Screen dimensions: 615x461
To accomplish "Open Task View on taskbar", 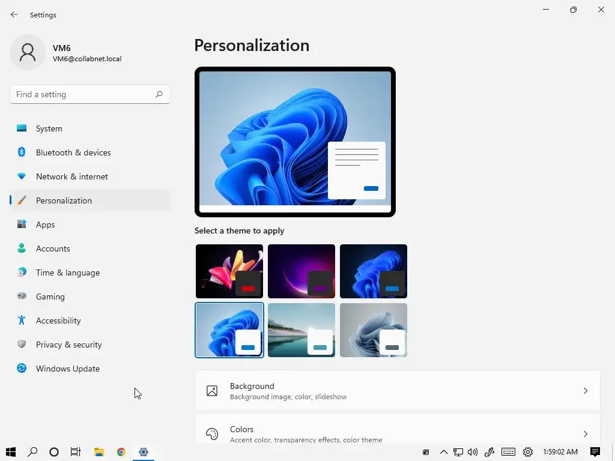I will [75, 452].
